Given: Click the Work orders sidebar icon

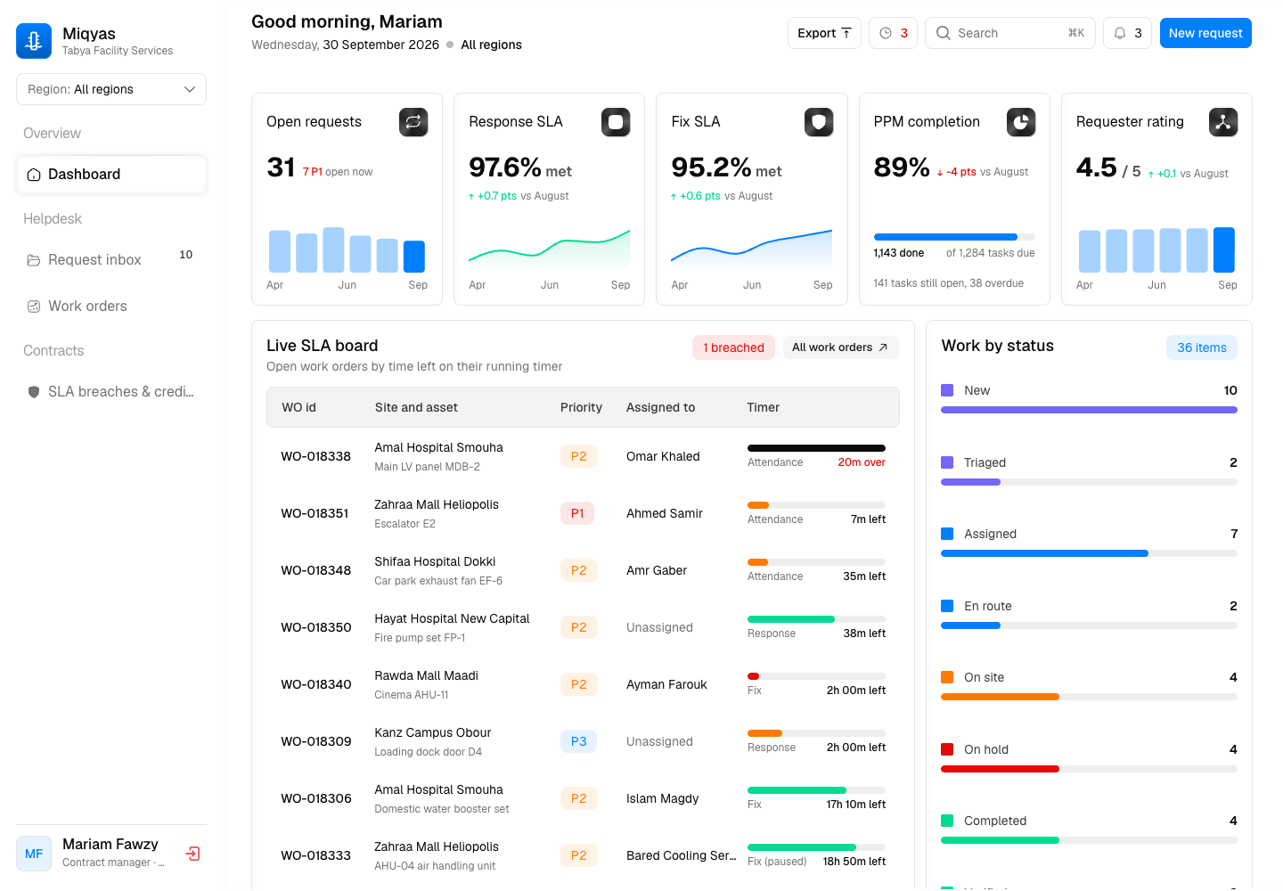Looking at the screenshot, I should [x=34, y=307].
